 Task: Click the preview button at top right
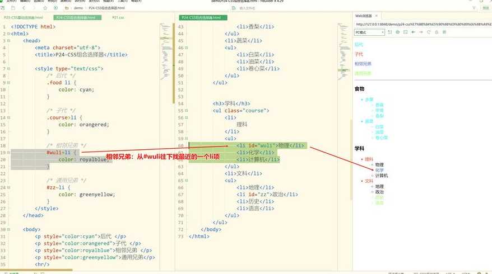[x=485, y=8]
